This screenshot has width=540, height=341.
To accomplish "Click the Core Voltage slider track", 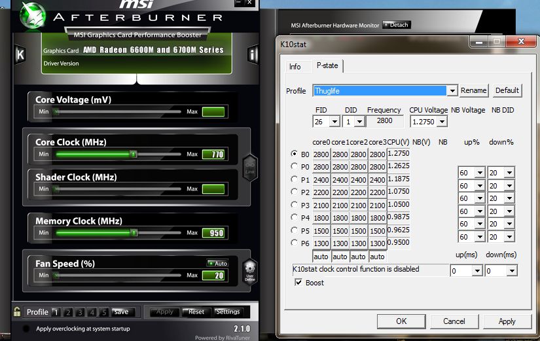I will point(118,112).
